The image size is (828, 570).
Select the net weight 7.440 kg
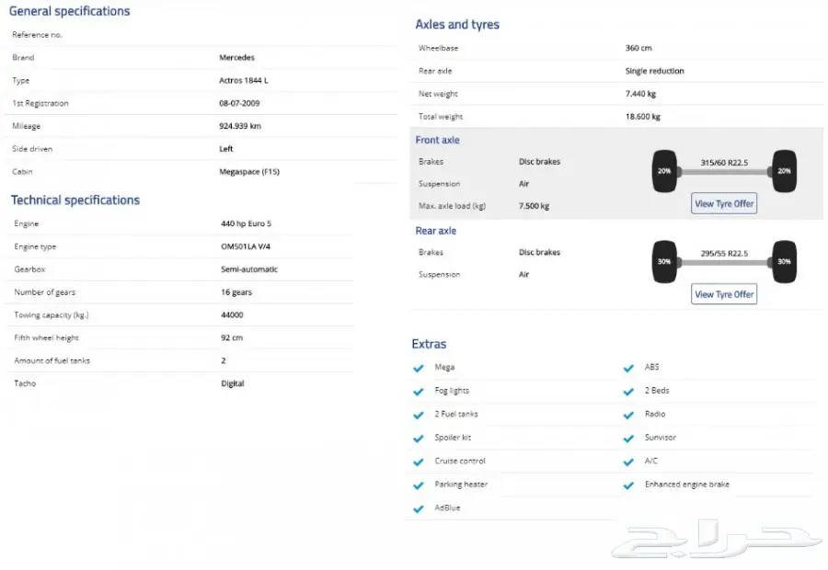640,94
